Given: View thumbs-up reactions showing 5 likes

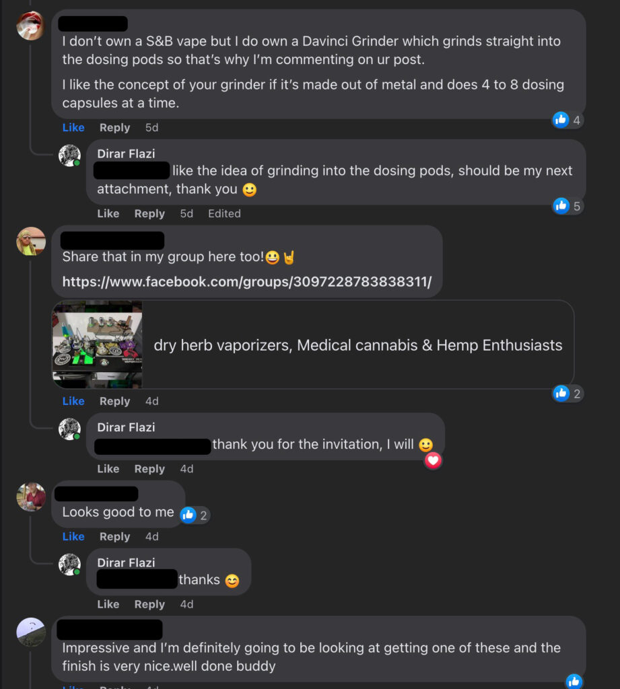Looking at the screenshot, I should 567,206.
